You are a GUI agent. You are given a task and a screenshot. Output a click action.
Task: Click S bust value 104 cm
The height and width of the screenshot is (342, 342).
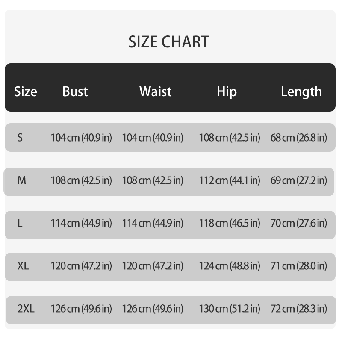(x=81, y=138)
